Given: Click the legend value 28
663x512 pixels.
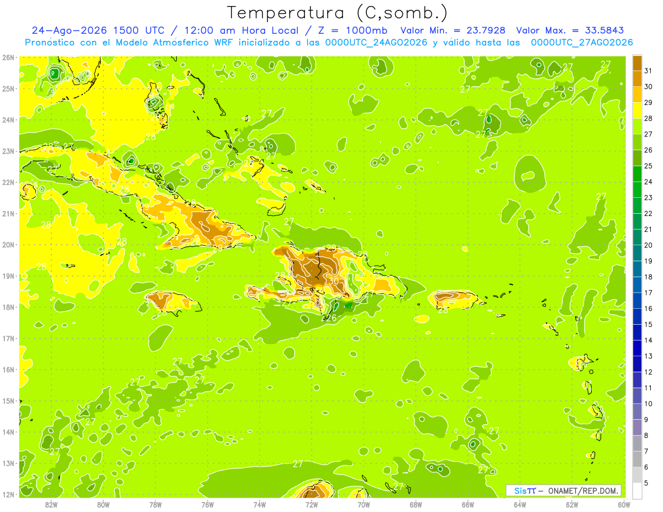Looking at the screenshot, I should (x=648, y=118).
